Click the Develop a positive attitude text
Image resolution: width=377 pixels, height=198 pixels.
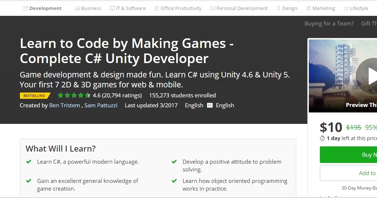pos(232,166)
